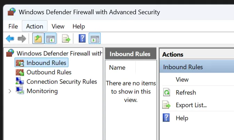The width and height of the screenshot is (234, 140).
Task: Select Inbound Rules in the tree
Action: click(41, 63)
